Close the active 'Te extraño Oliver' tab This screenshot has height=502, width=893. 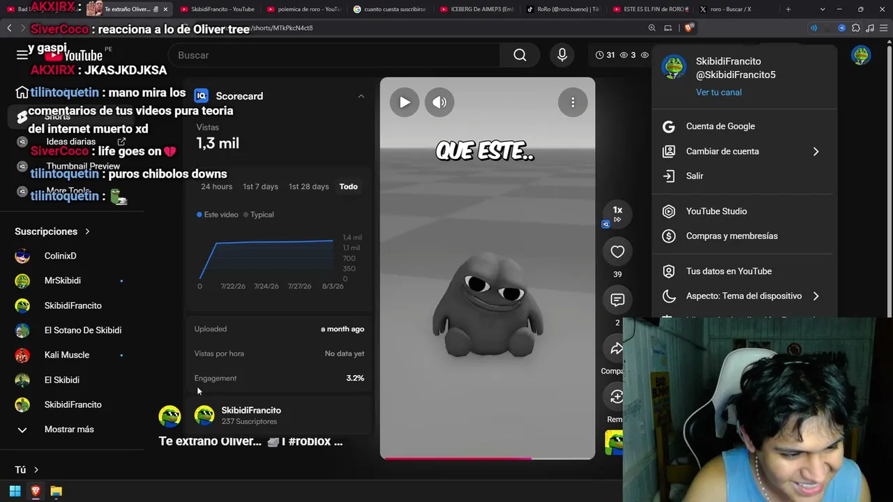pyautogui.click(x=165, y=9)
